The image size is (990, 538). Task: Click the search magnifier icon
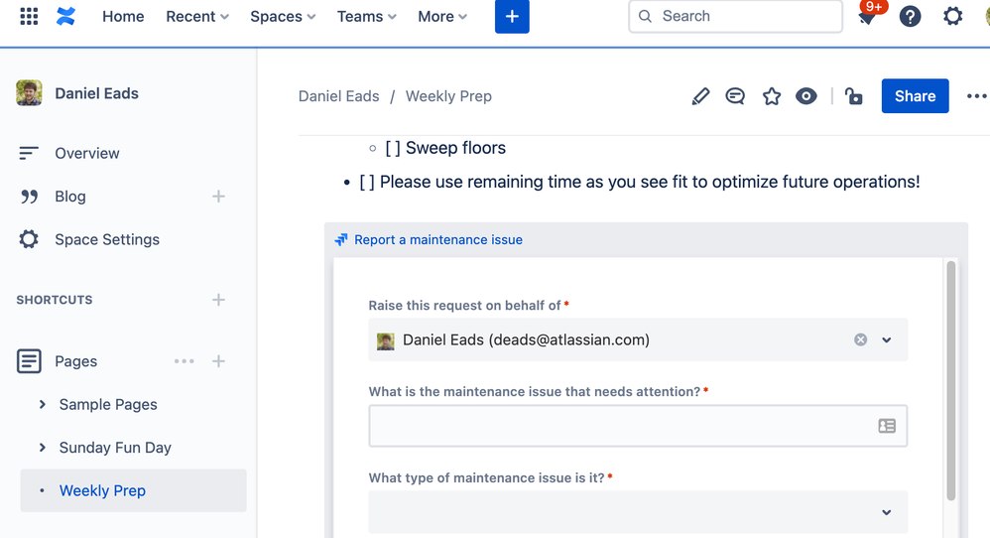click(x=645, y=17)
